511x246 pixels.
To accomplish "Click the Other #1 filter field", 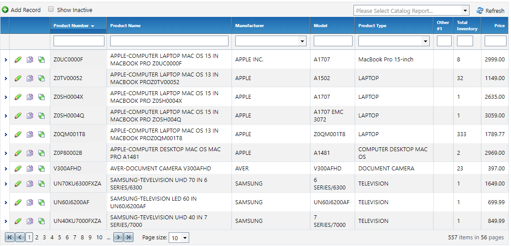I will [444, 41].
